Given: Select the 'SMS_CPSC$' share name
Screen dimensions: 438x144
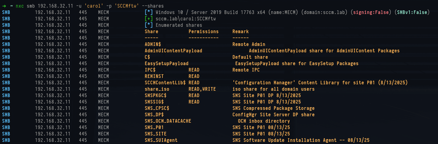Looking at the screenshot, I should 157,108.
